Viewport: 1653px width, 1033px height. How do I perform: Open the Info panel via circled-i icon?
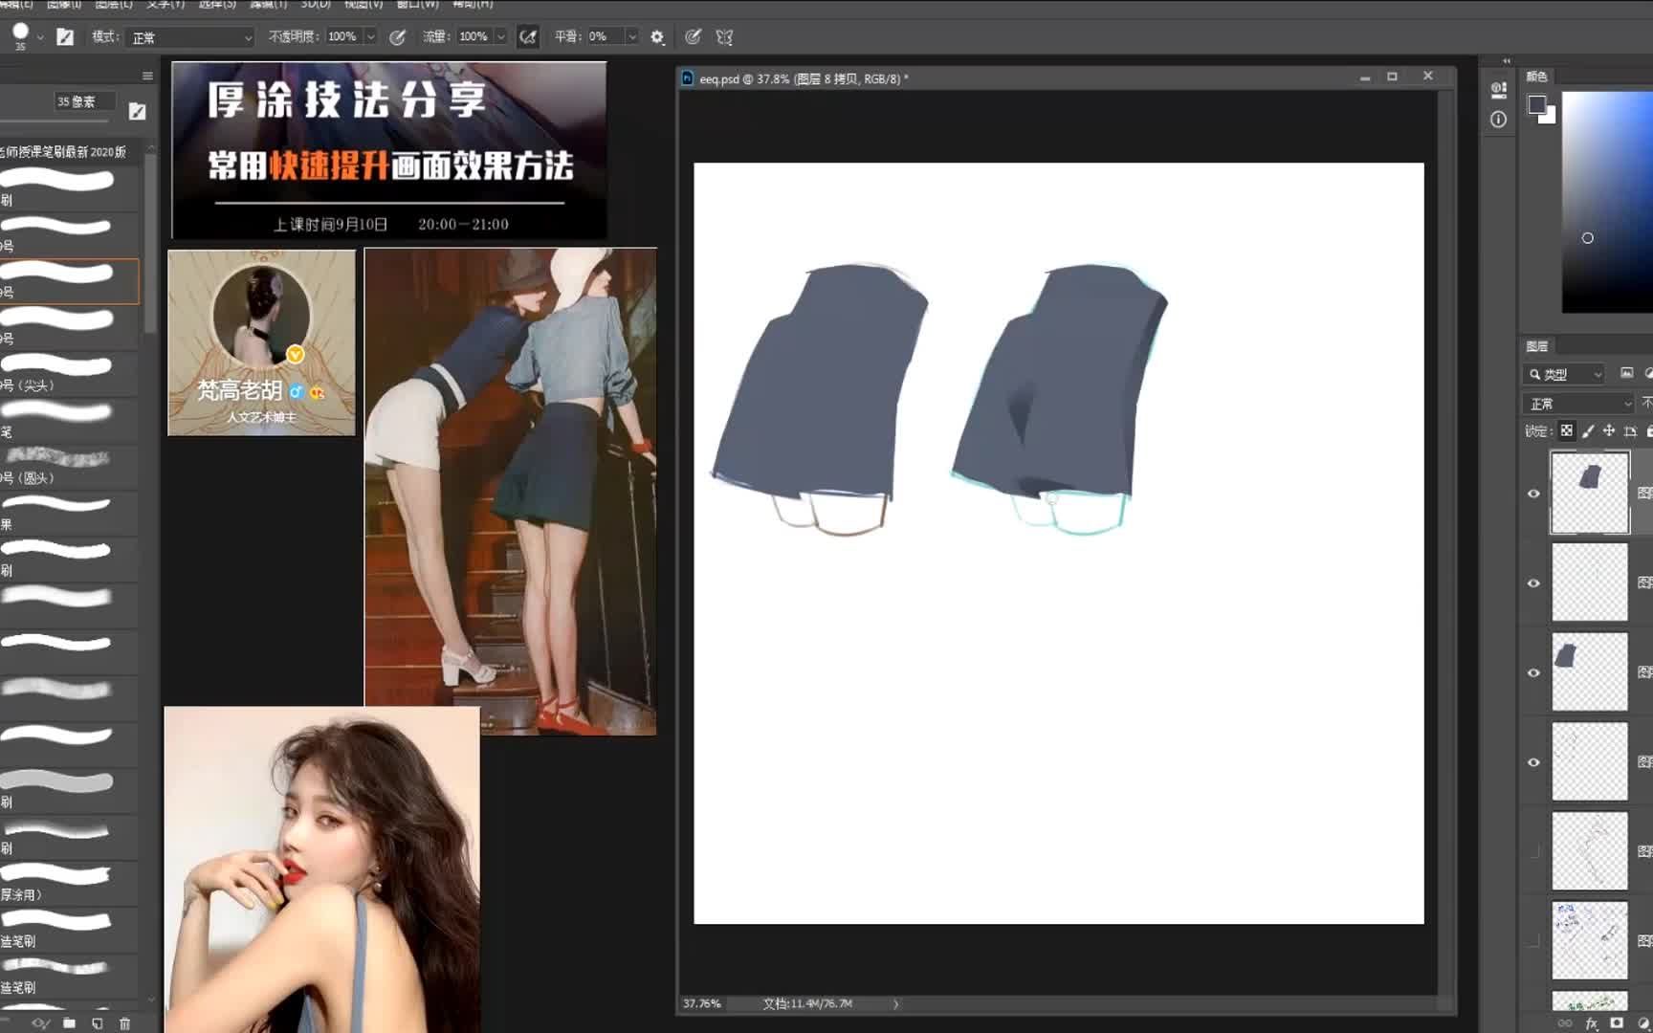(1499, 121)
